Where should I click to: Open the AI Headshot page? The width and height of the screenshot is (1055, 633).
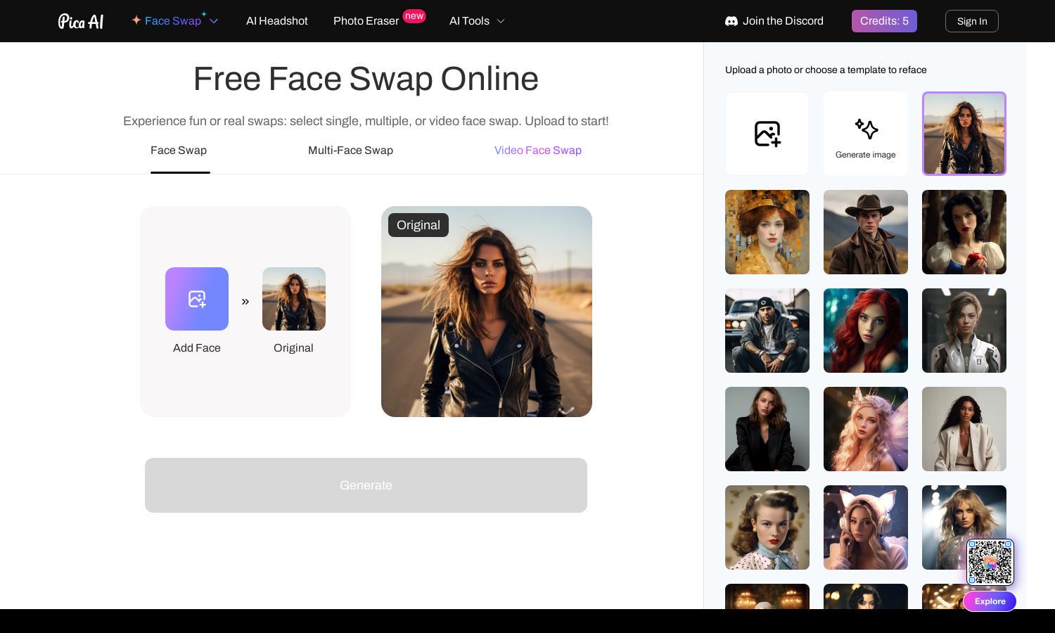[277, 21]
